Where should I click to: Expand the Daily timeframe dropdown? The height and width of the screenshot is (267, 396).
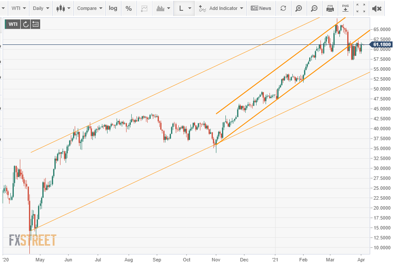pos(41,8)
